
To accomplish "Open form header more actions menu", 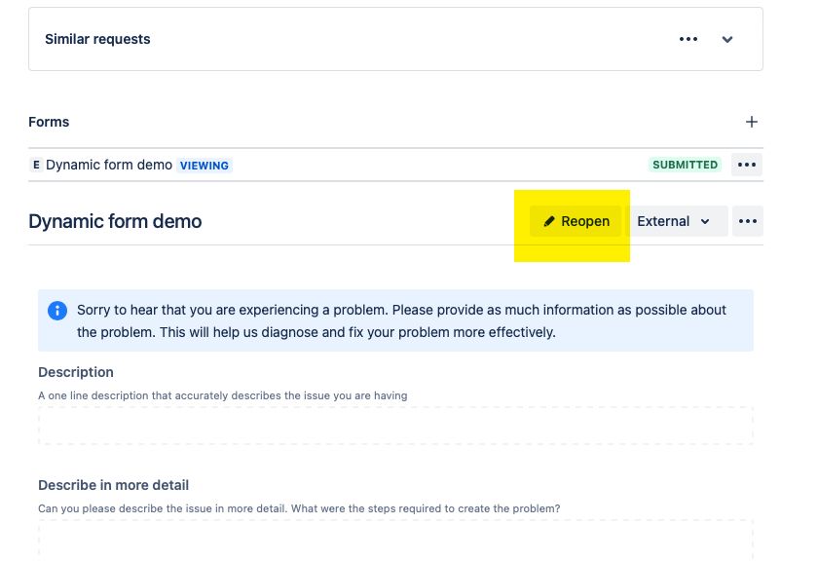I will pyautogui.click(x=748, y=221).
